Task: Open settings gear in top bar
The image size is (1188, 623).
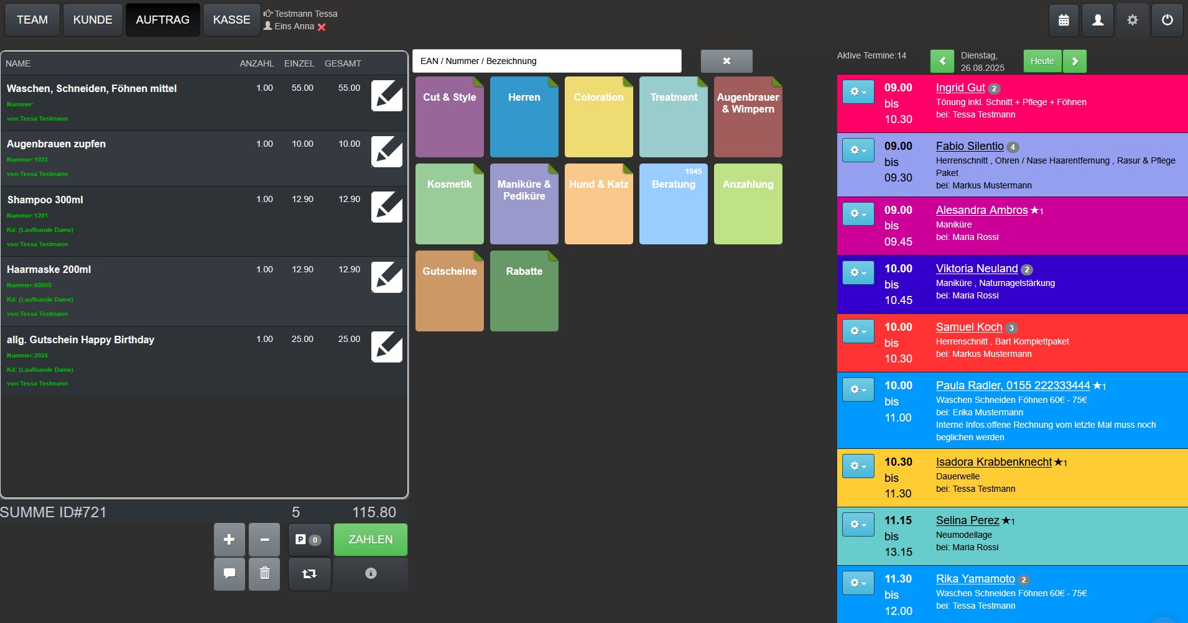Action: [1132, 21]
